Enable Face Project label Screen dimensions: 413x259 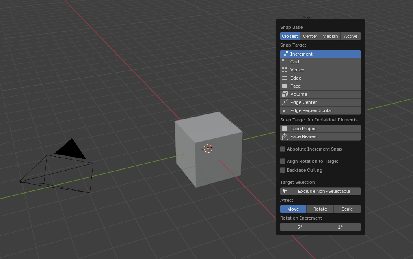[x=303, y=129]
